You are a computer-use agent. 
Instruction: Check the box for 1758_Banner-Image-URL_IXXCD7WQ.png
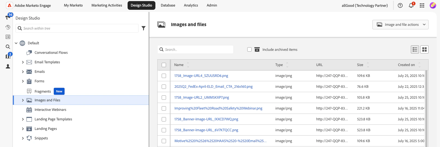(x=164, y=119)
